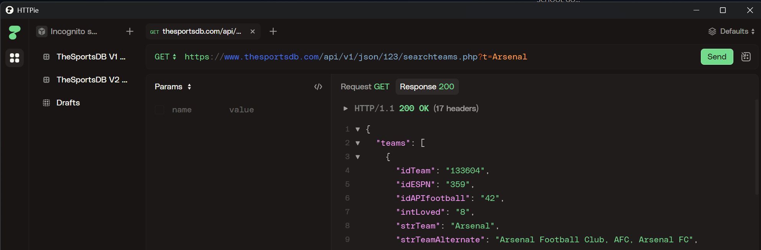Select the Response 200 tab
The width and height of the screenshot is (761, 250).
[427, 87]
